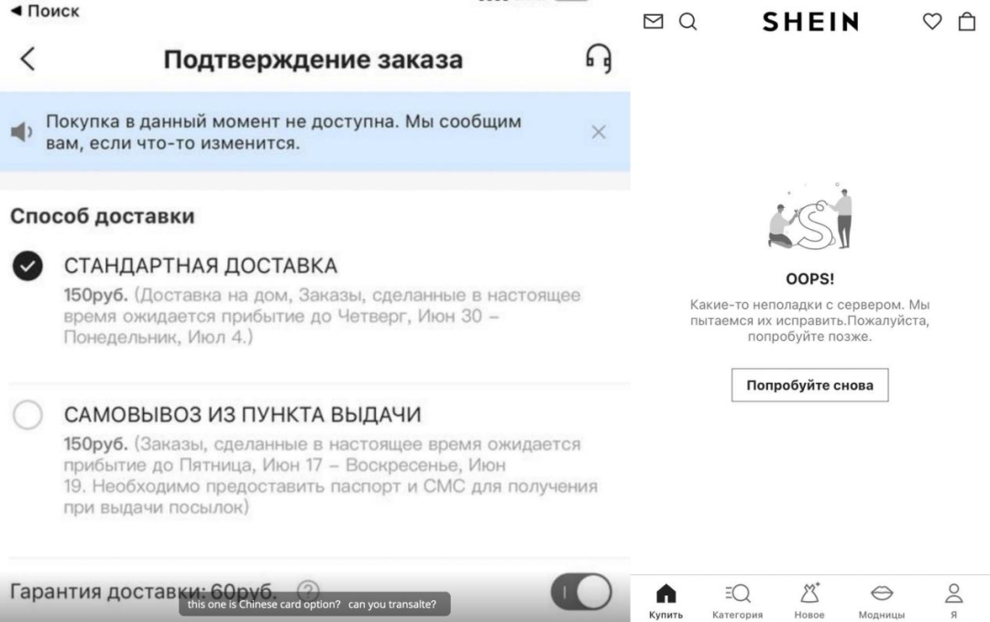990x622 pixels.
Task: Open the Новое tab
Action: pyautogui.click(x=809, y=601)
